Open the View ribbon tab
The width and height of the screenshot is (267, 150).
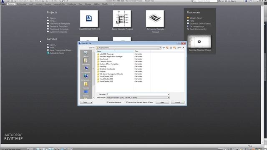coord(81,4)
